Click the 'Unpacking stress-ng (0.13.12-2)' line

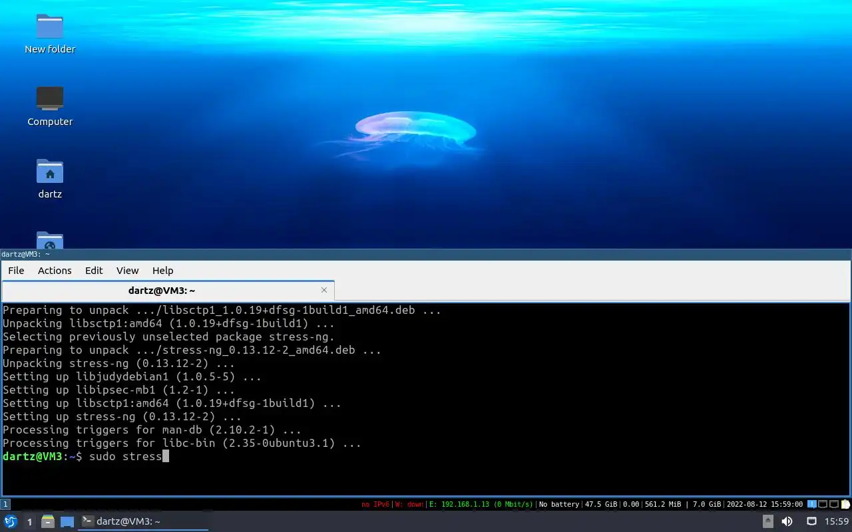(119, 363)
